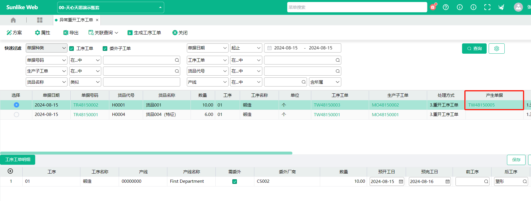Open generated document link TW48150005
The image size is (531, 201).
[482, 105]
